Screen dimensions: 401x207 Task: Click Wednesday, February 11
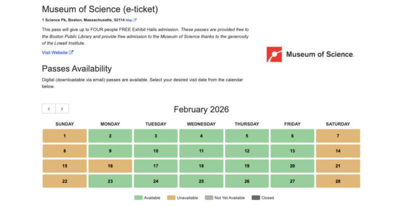click(202, 151)
